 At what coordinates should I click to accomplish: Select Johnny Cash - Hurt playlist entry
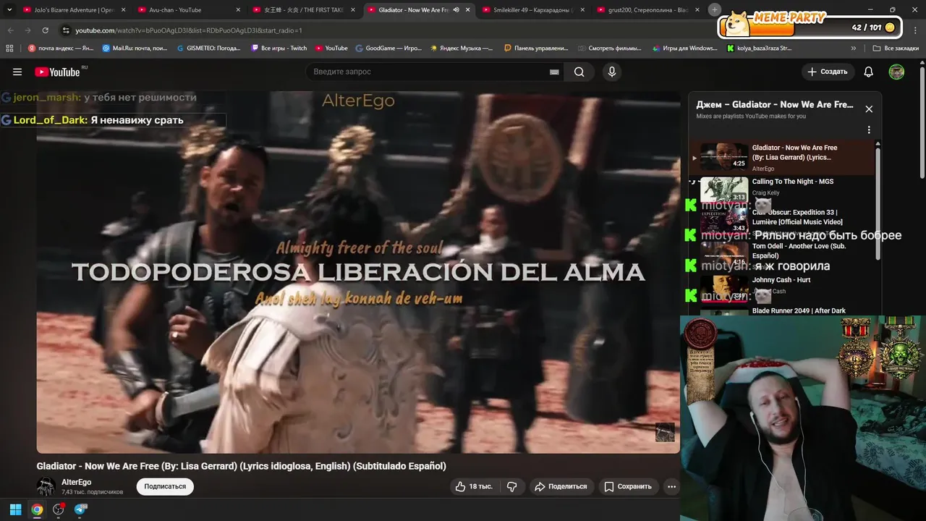coord(781,287)
